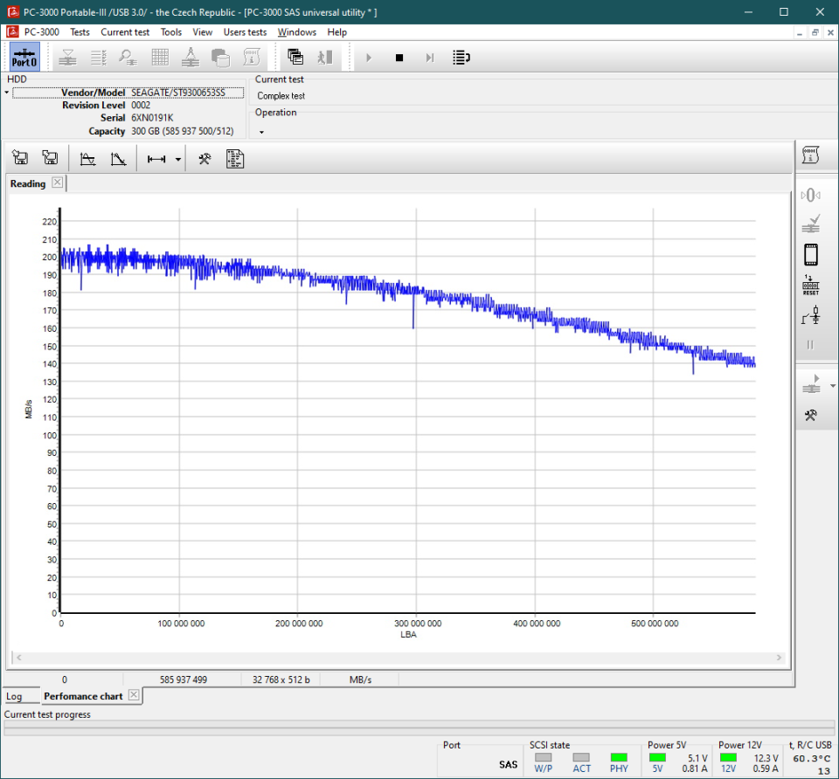This screenshot has width=839, height=779.
Task: Click the chart horizontal scrollbar
Action: coord(399,658)
